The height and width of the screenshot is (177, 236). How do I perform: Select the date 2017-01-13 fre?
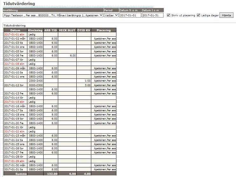pyautogui.click(x=14, y=93)
